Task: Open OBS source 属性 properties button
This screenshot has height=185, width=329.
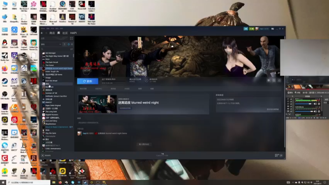Action: 291,93
